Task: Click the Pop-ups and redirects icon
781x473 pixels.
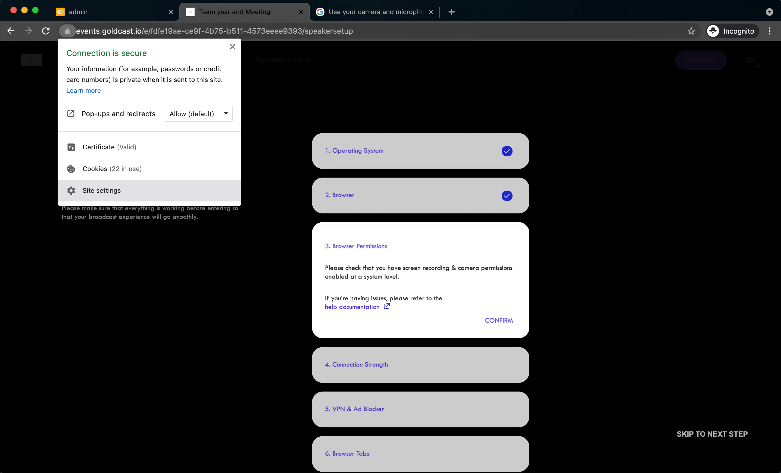Action: [71, 114]
